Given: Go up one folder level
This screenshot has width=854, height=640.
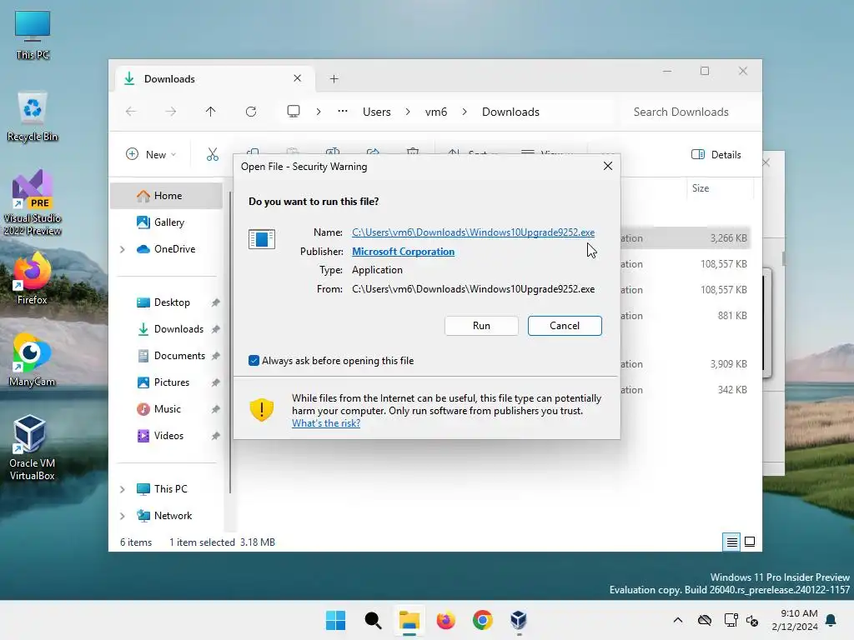Looking at the screenshot, I should 210,112.
